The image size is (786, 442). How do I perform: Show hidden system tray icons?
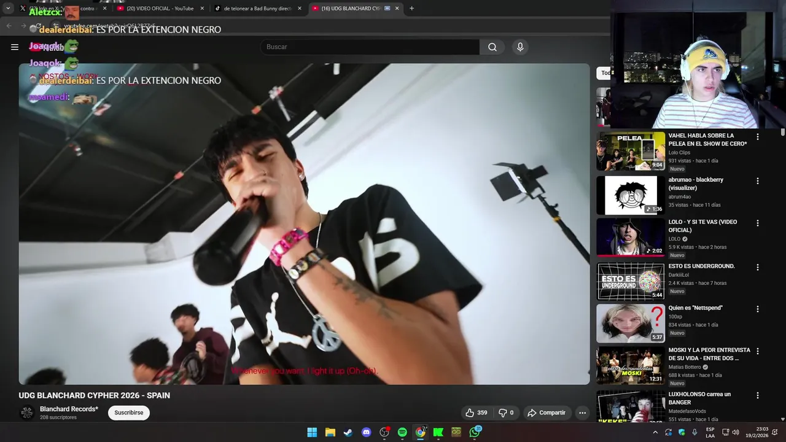(655, 432)
